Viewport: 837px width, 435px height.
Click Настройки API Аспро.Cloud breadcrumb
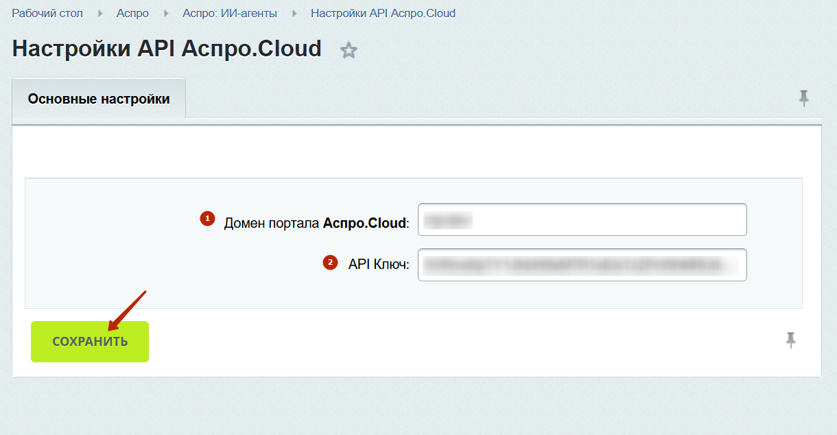(383, 13)
